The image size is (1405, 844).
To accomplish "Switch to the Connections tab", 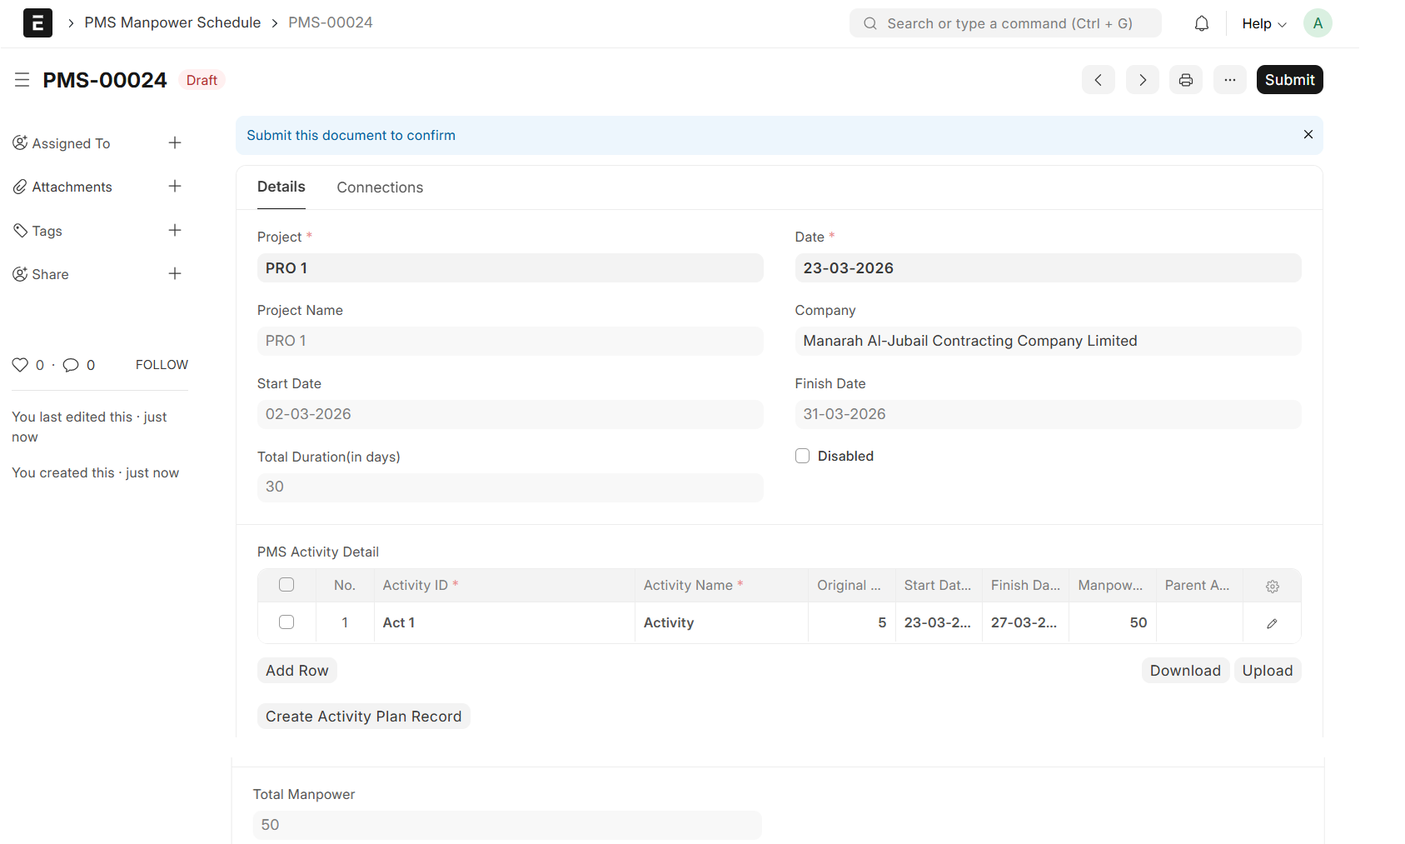I will (380, 187).
